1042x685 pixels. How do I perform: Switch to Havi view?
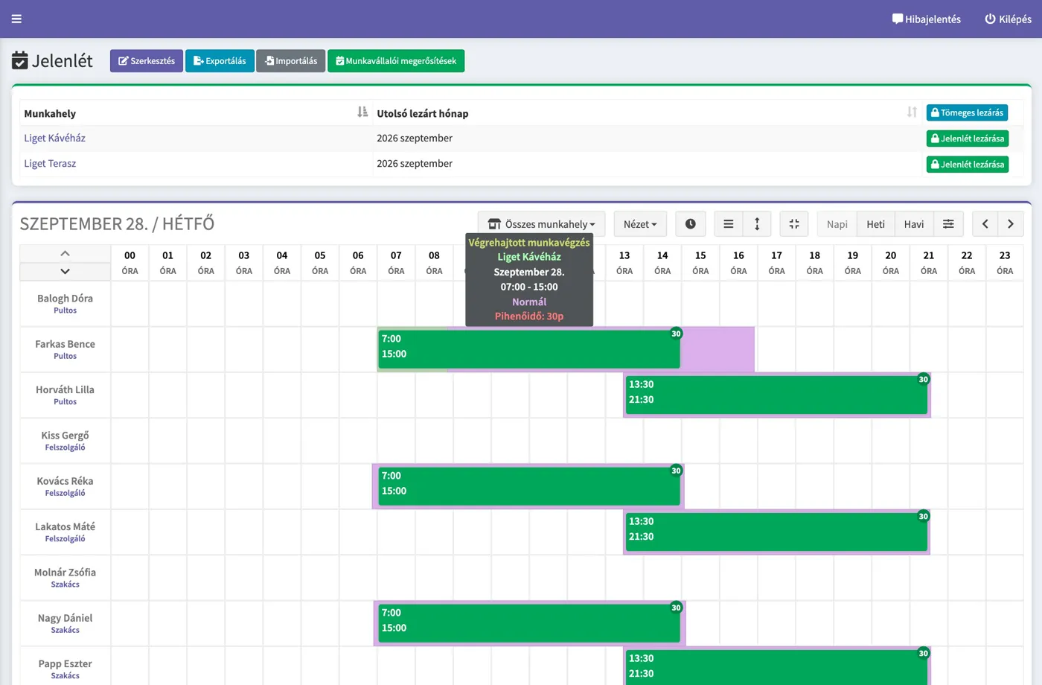914,224
